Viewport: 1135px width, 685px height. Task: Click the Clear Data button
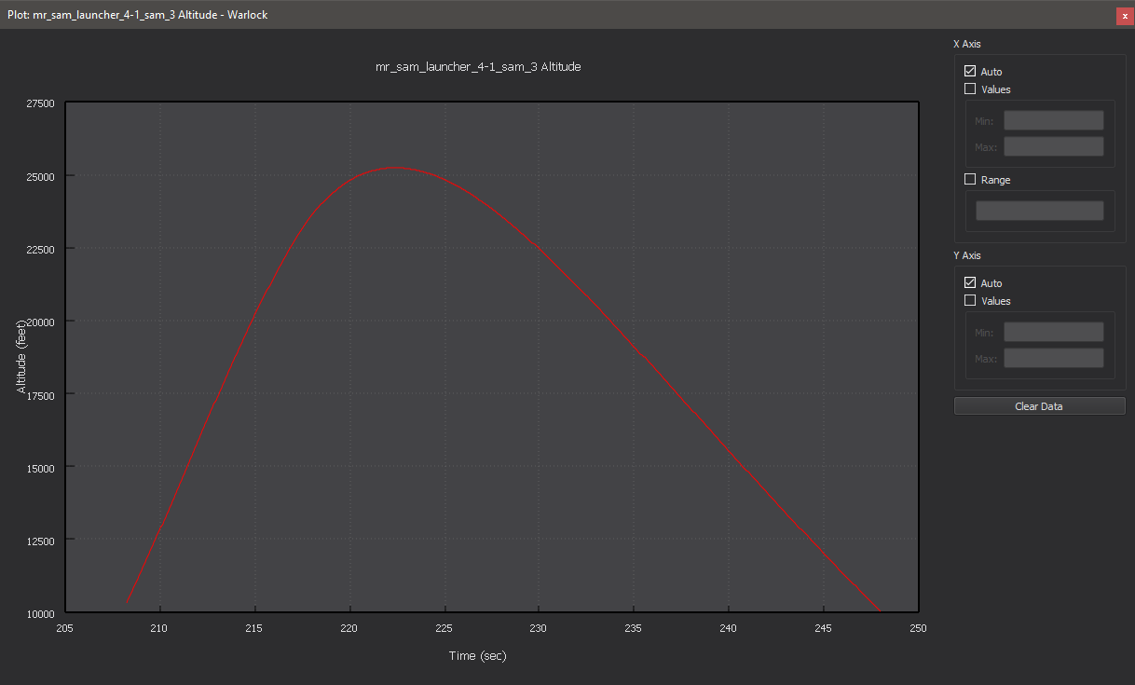pyautogui.click(x=1039, y=406)
